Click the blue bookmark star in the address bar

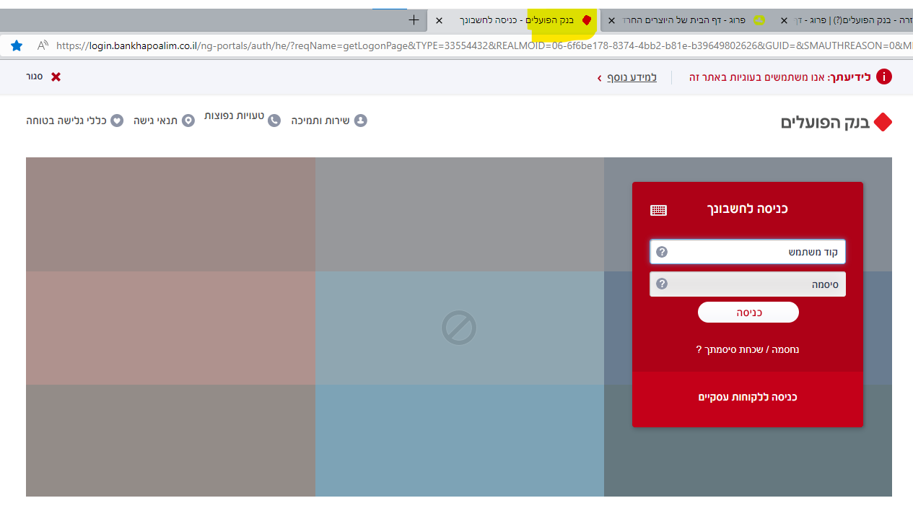coord(17,45)
